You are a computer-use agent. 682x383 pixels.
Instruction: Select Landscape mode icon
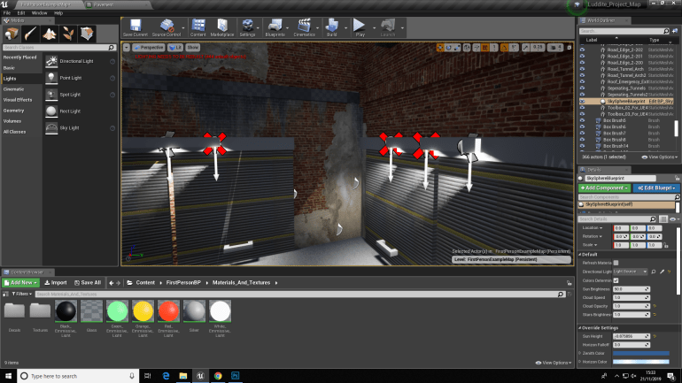pos(49,34)
